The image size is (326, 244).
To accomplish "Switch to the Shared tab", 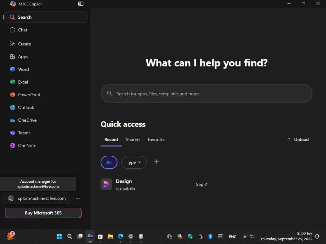I will [132, 139].
